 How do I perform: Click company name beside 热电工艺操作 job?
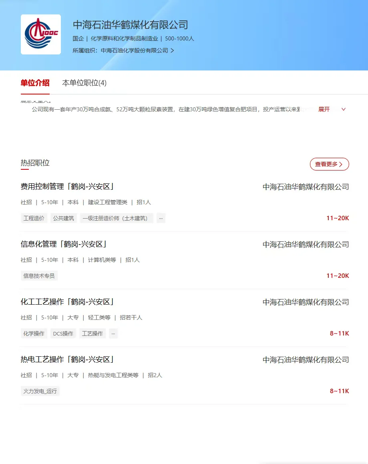306,360
